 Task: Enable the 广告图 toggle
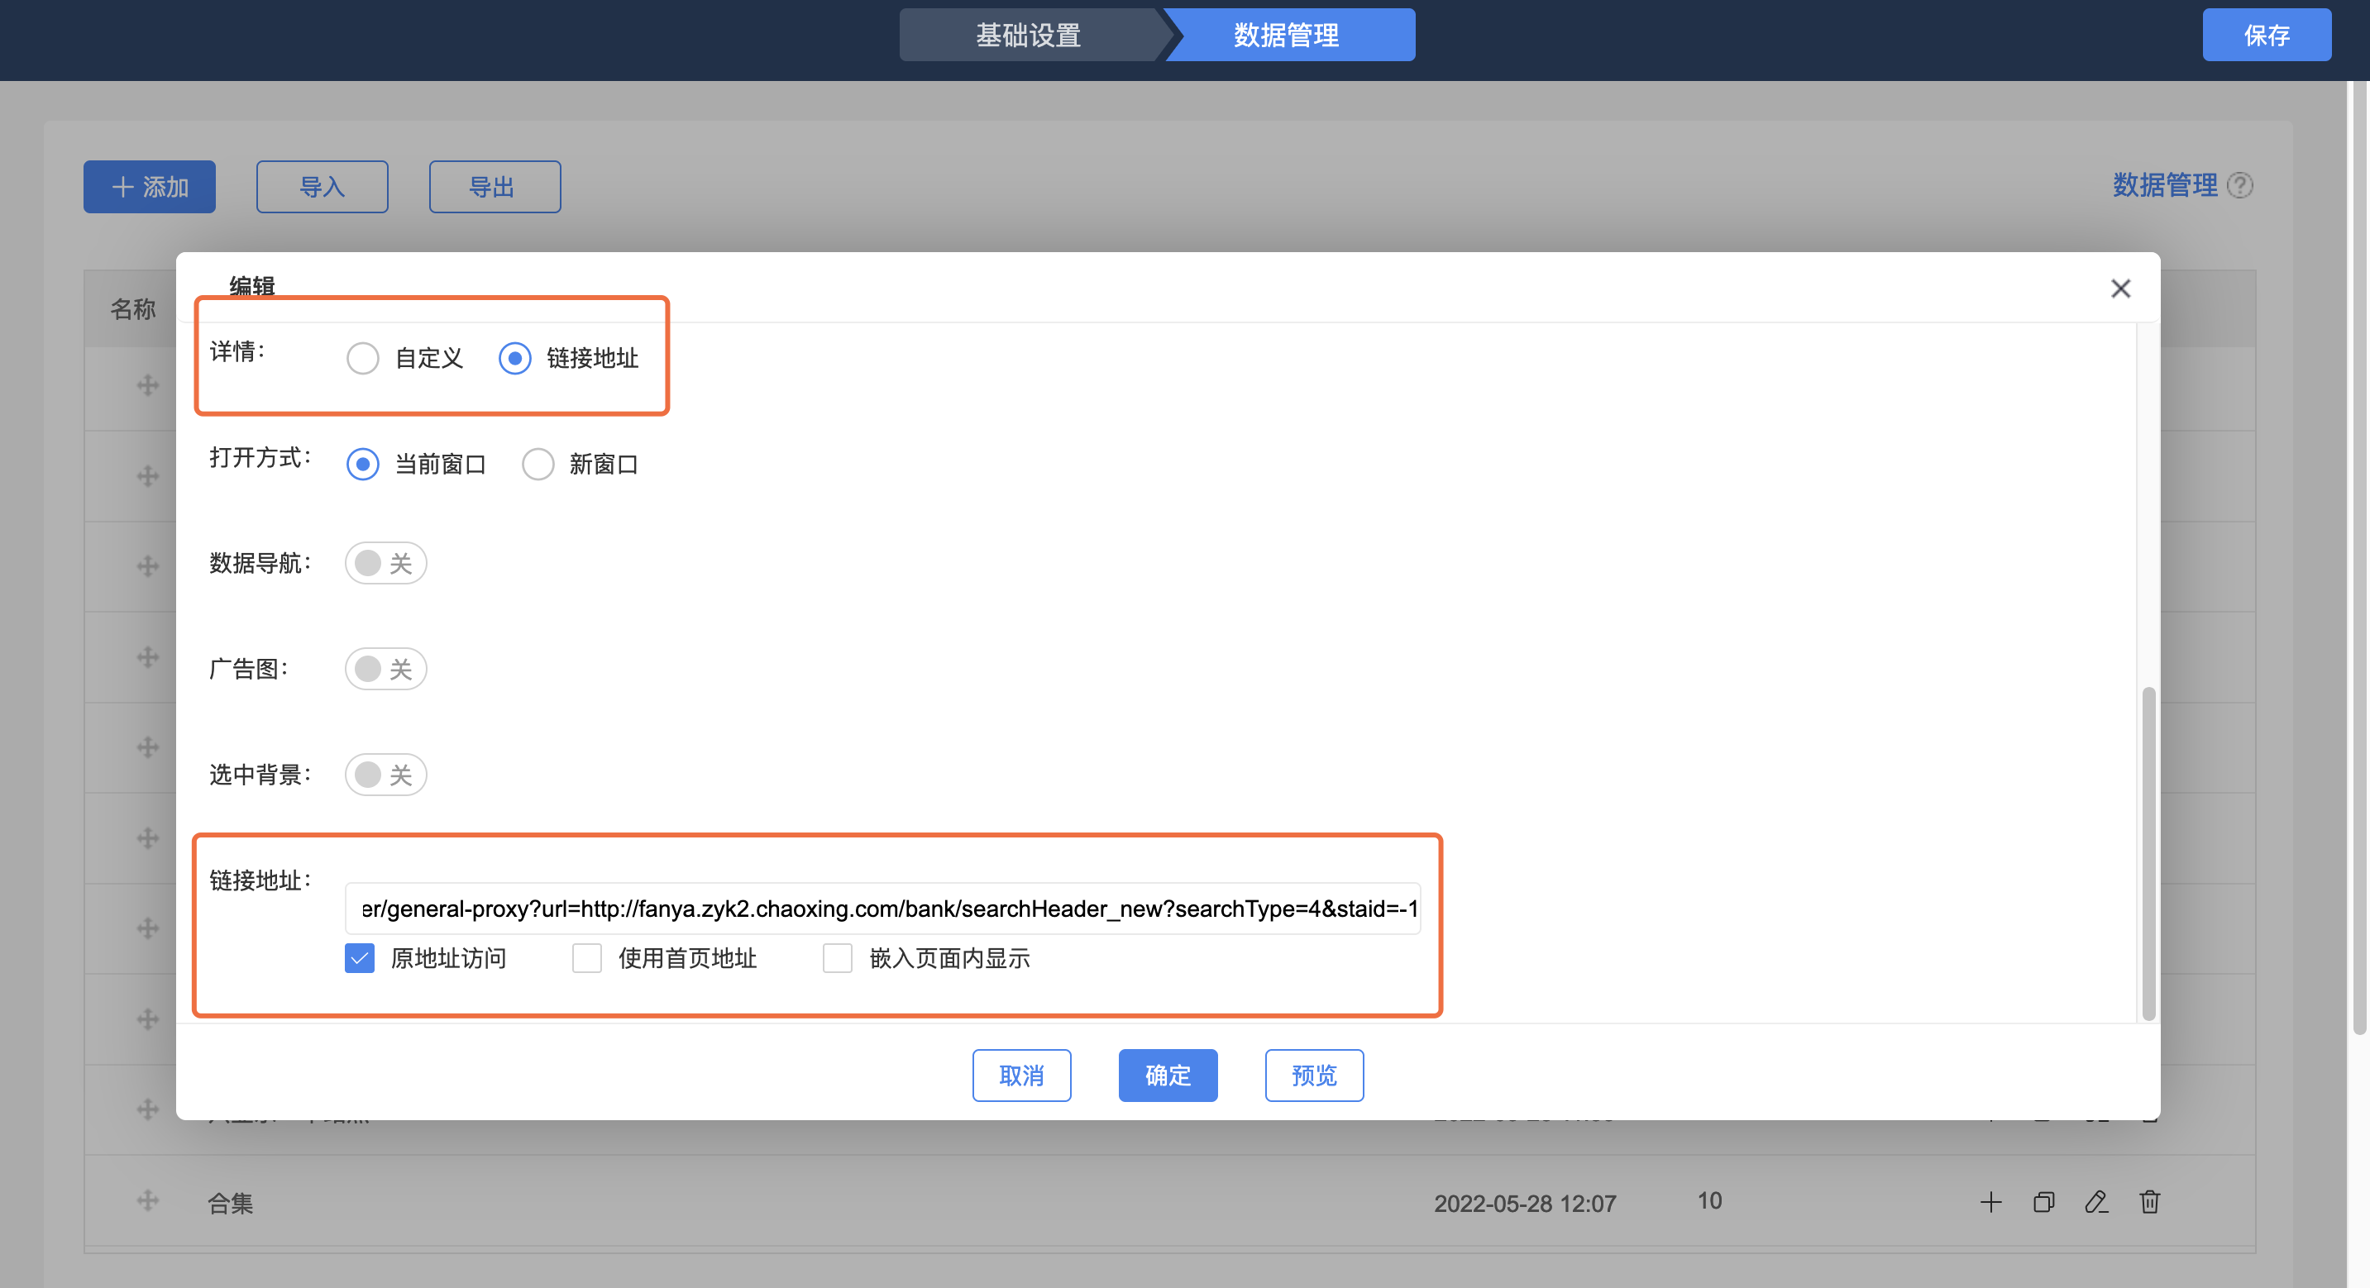pos(385,669)
